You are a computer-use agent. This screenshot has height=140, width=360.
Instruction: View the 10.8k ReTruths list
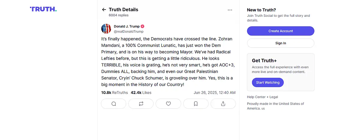pyautogui.click(x=115, y=93)
